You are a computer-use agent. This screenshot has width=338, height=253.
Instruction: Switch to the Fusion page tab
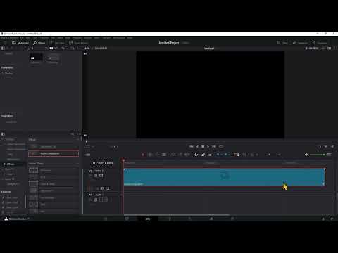[x=169, y=219]
